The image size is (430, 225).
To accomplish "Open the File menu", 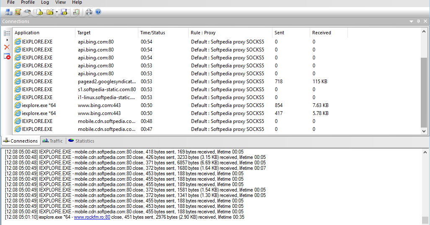I will tap(11, 3).
